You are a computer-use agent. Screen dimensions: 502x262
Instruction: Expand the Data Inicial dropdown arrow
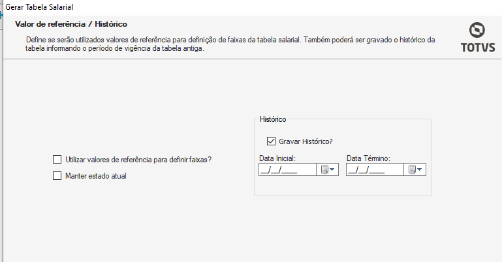coord(333,170)
